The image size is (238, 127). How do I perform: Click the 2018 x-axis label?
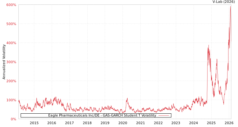pyautogui.click(x=87, y=123)
